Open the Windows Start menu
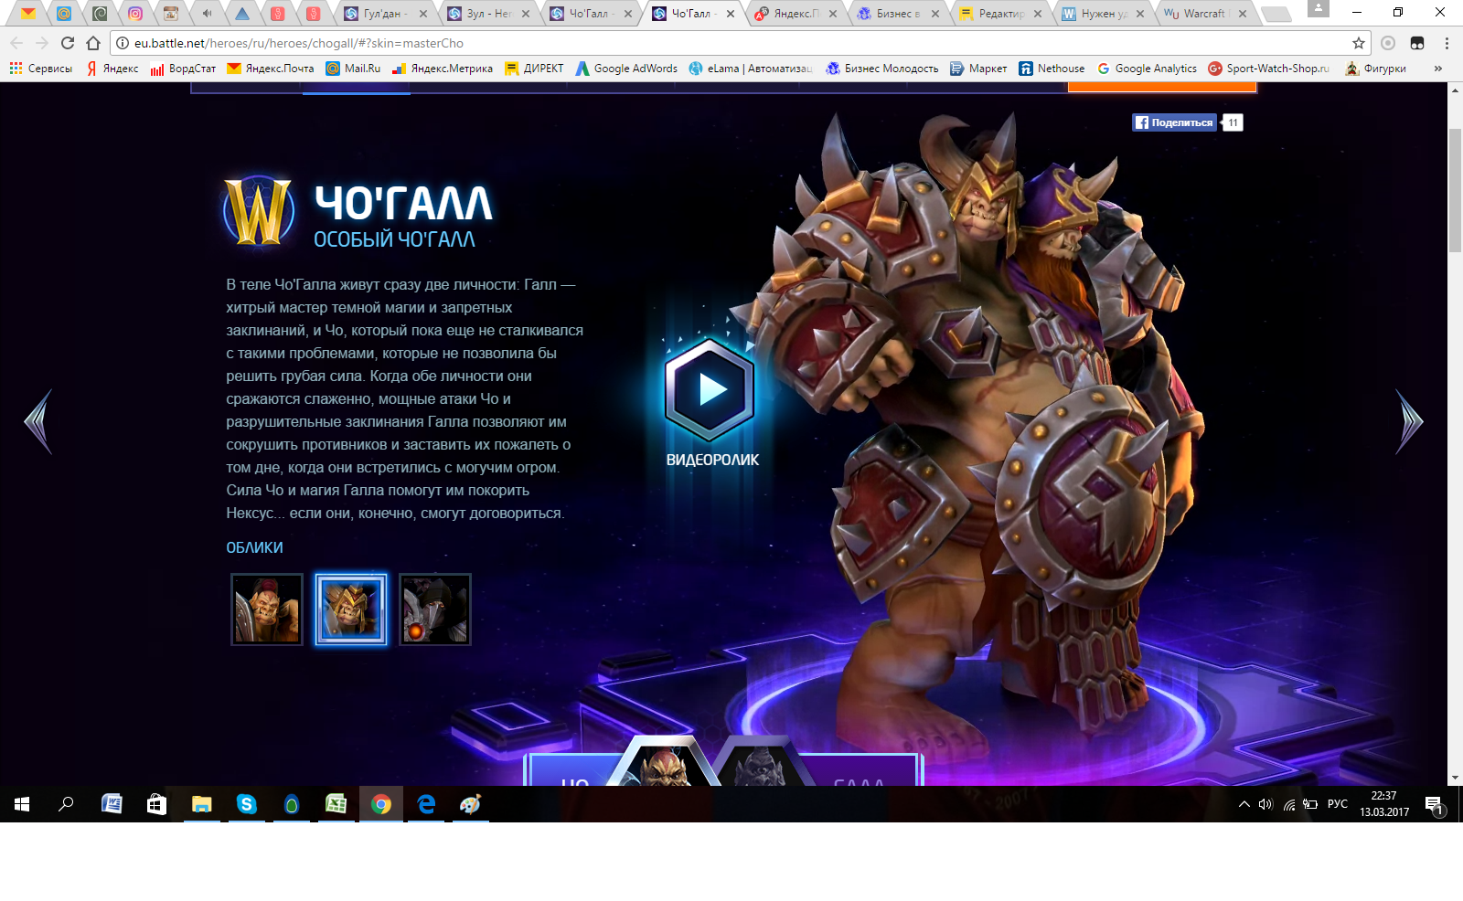The width and height of the screenshot is (1463, 901). coord(22,804)
